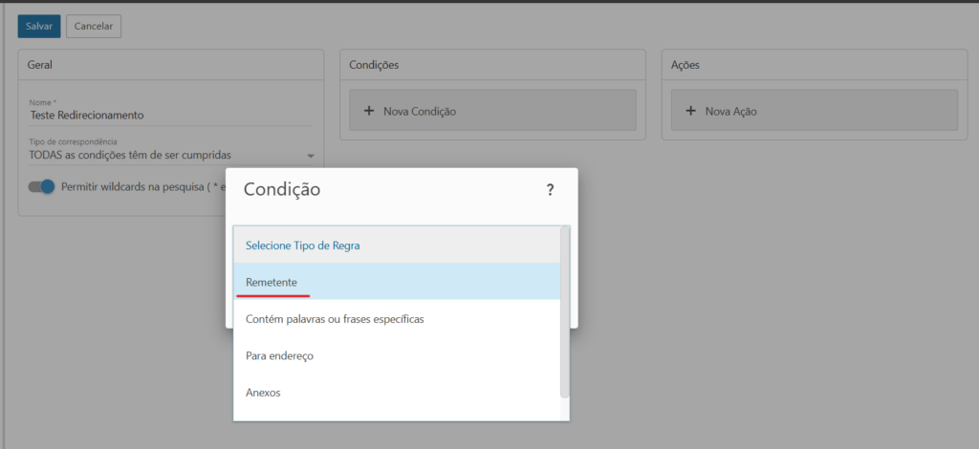Select Anexos option
This screenshot has height=449, width=979.
pyautogui.click(x=397, y=393)
